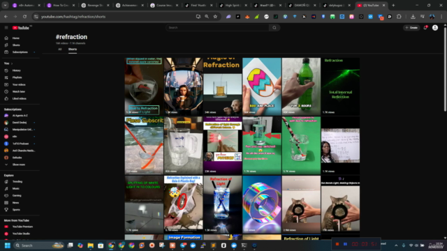Image resolution: width=447 pixels, height=251 pixels.
Task: Open the Magic of Refraction short
Action: 222,86
